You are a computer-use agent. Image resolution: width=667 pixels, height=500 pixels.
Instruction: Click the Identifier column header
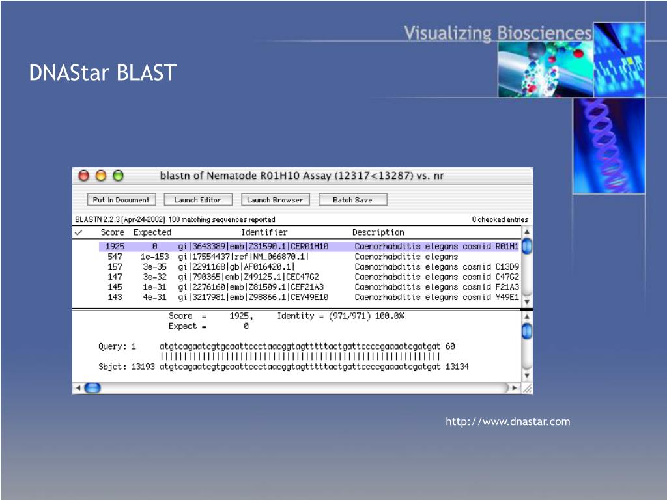click(x=264, y=232)
